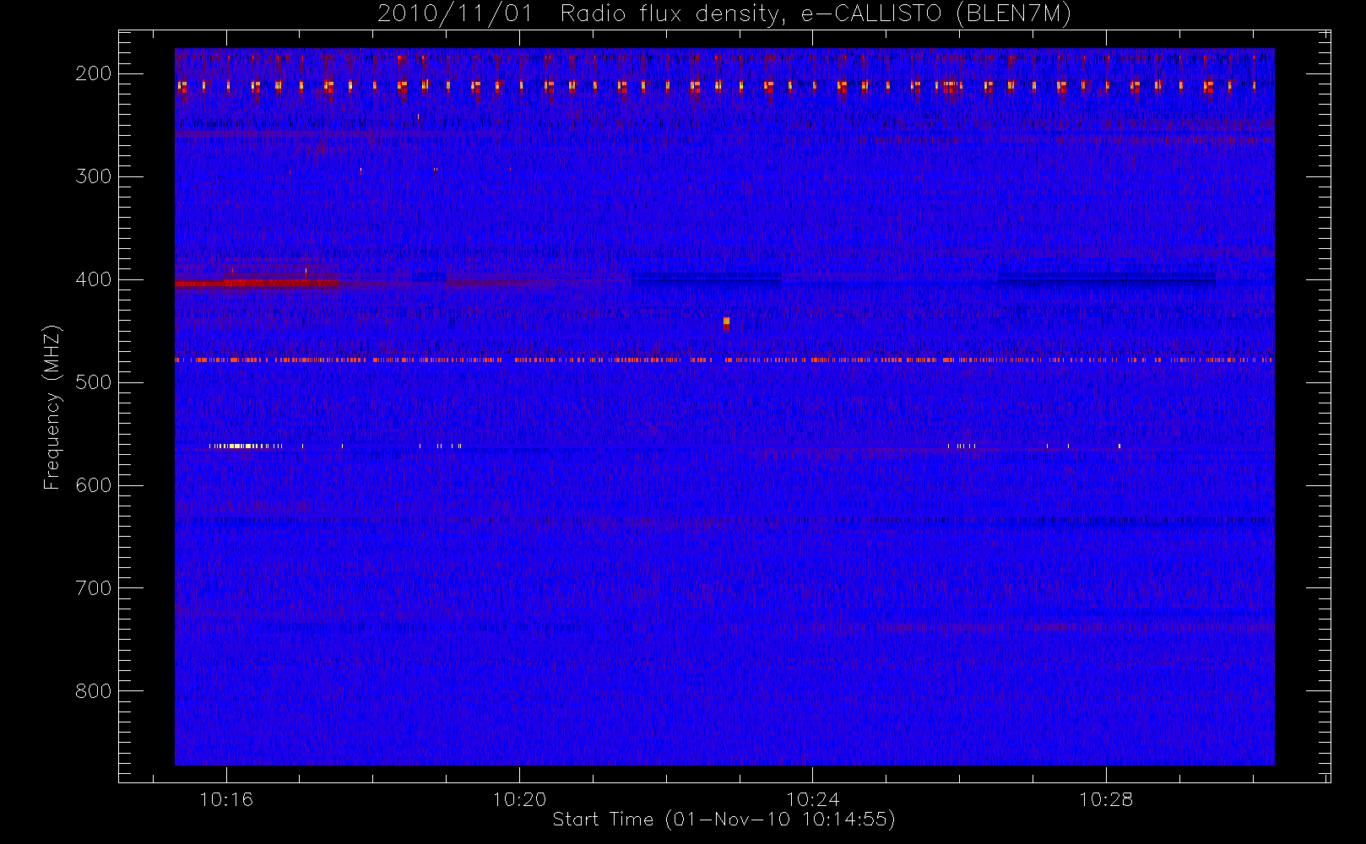The height and width of the screenshot is (844, 1366).
Task: Click the 700 frequency tick label
Action: point(94,588)
